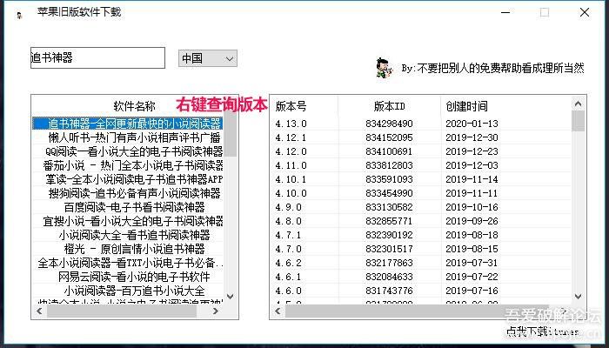
Task: Select 追书神器-全网更新最快的小说阅读器 in the app list
Action: click(x=128, y=124)
